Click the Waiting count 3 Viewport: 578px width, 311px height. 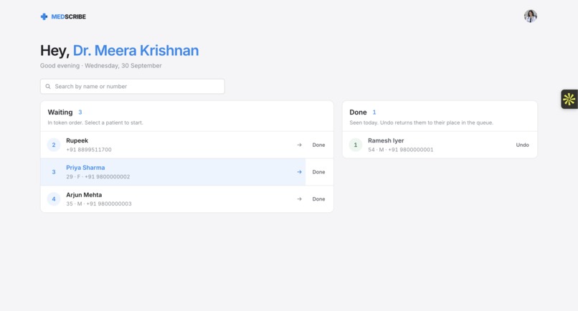pos(80,112)
